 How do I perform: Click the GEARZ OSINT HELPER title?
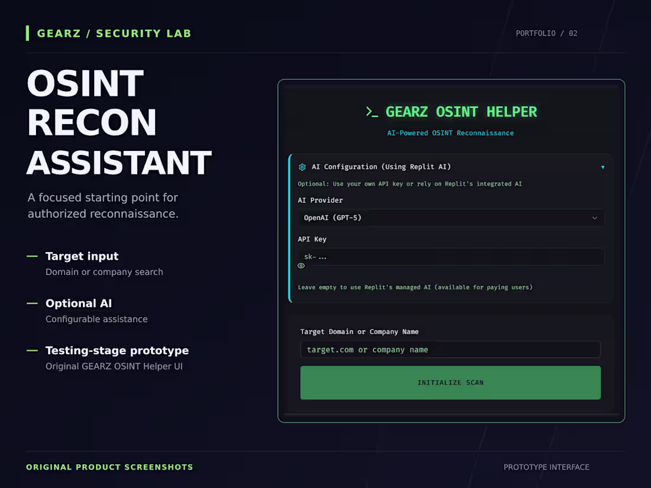pos(461,112)
